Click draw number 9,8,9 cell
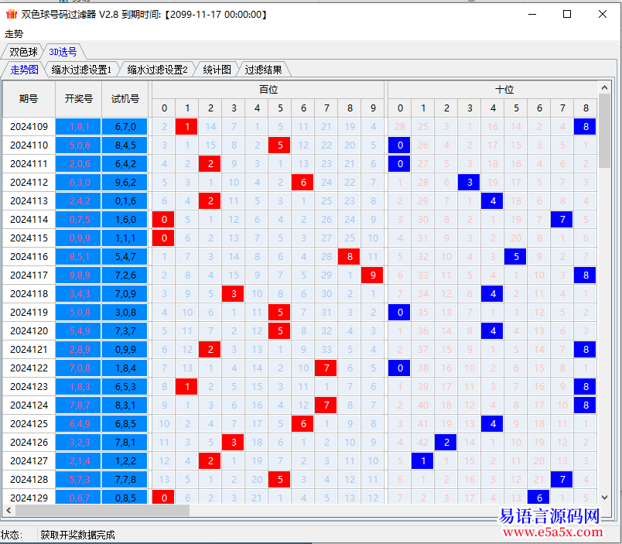 [79, 275]
